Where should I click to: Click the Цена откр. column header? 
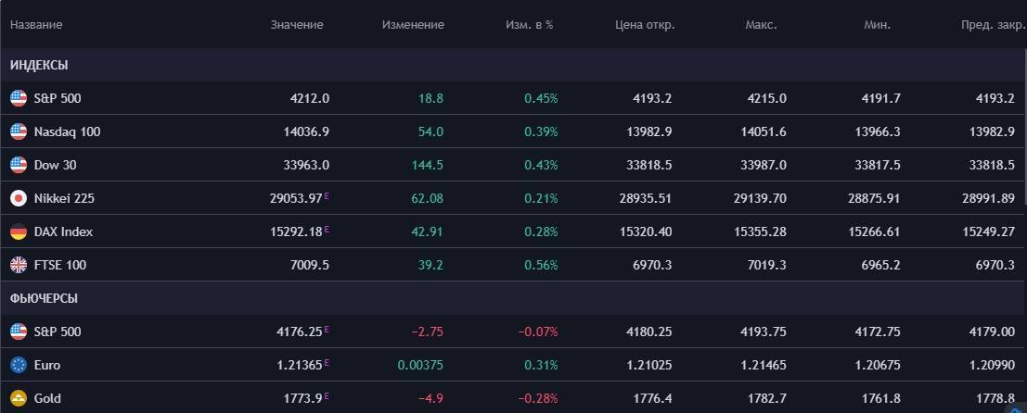coord(645,25)
